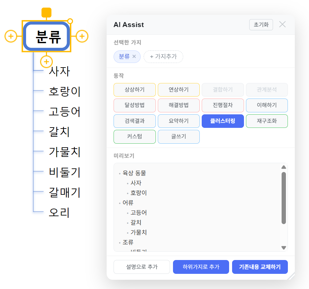The image size is (309, 289).
Task: Click the plus icon left of the 분류 node
Action: point(11,37)
